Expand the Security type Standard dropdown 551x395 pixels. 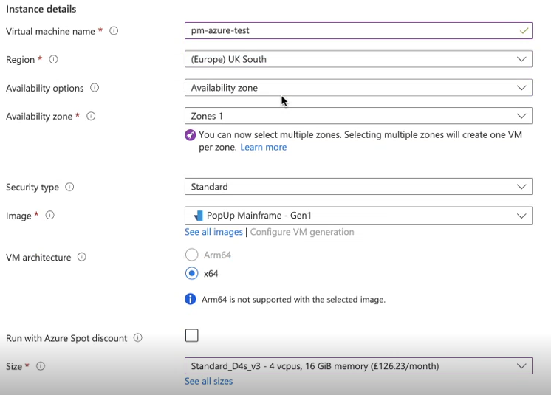[x=358, y=187]
